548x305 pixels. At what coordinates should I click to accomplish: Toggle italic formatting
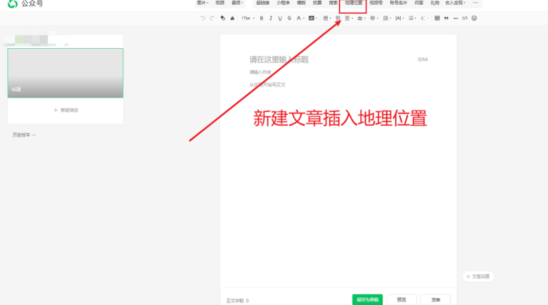coord(270,19)
